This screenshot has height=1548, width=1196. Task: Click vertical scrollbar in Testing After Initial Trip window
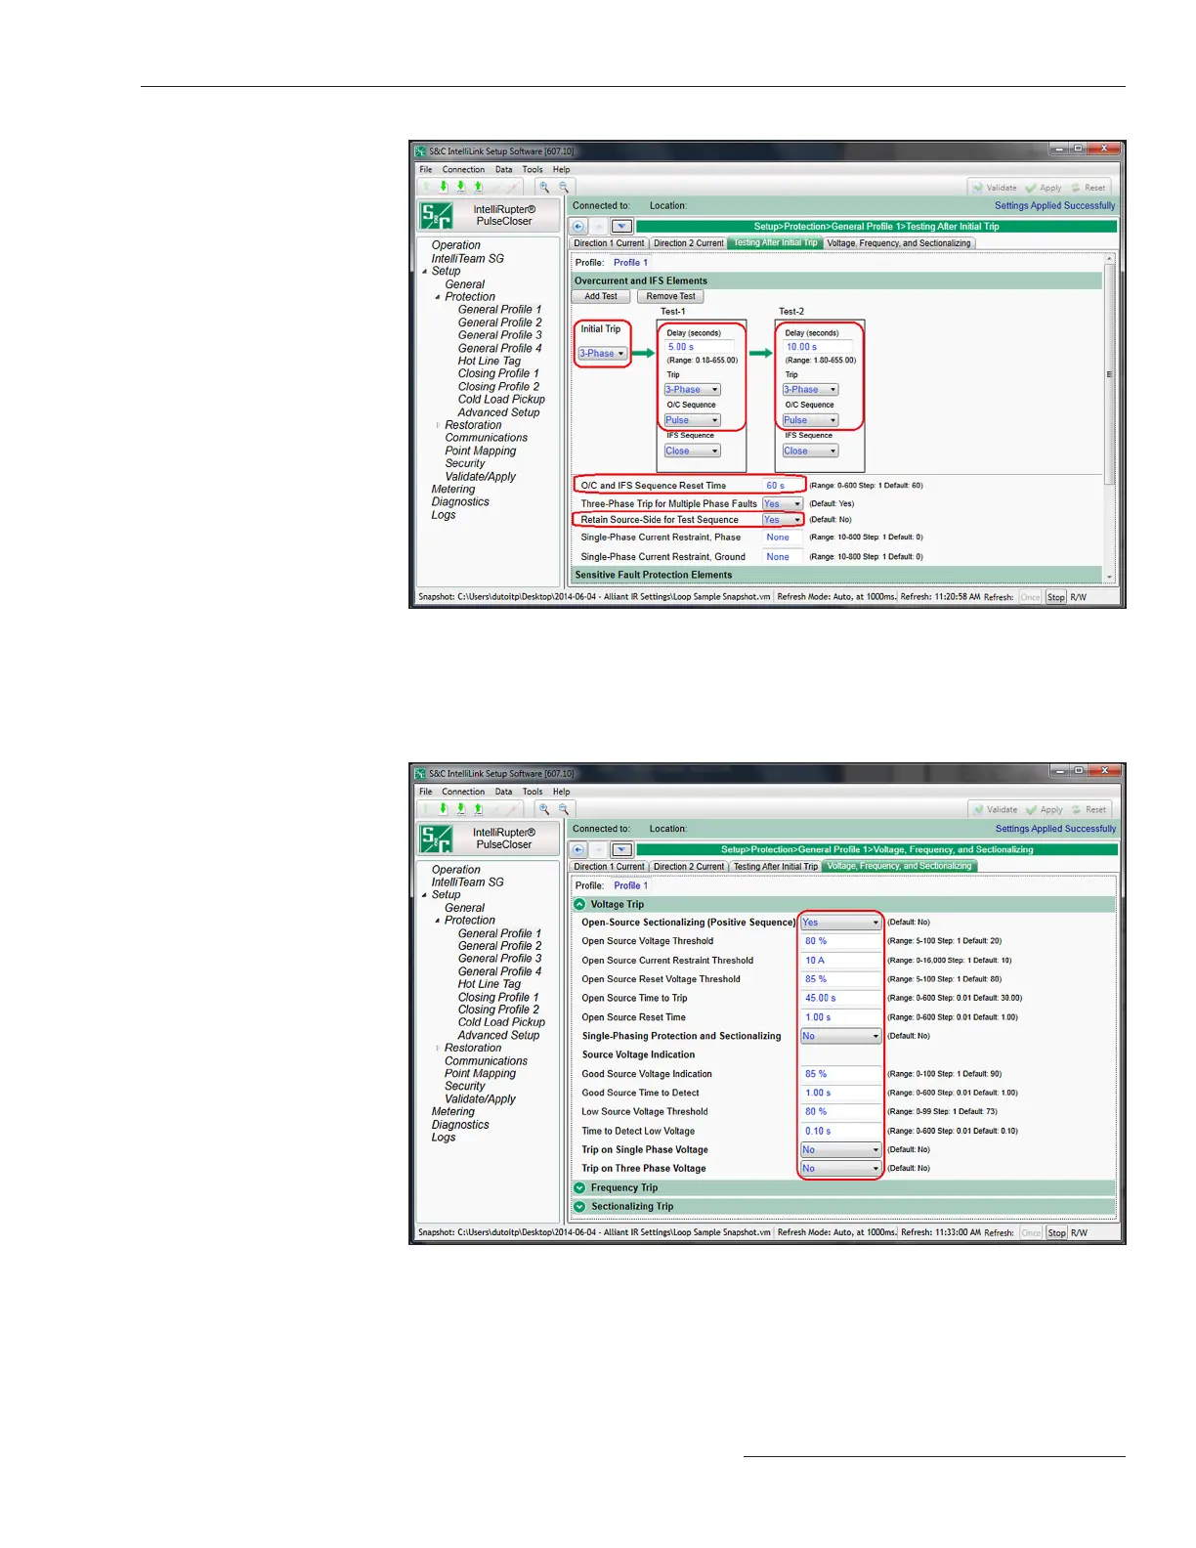(1109, 373)
